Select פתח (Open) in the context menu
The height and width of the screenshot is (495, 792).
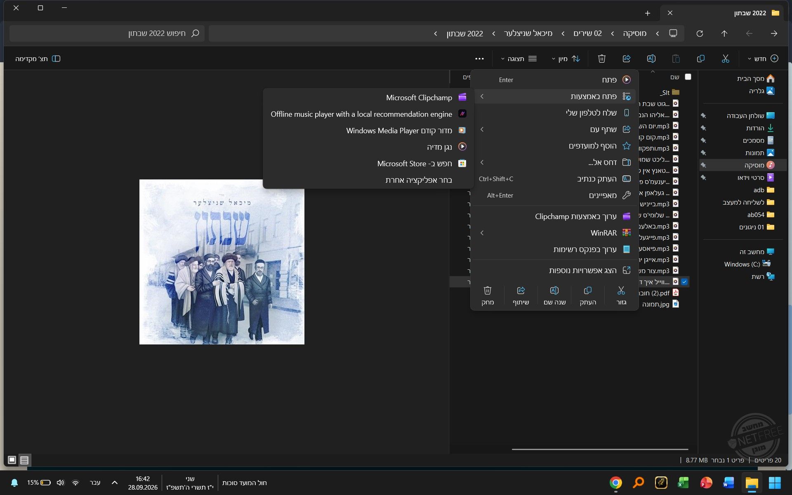(x=555, y=80)
